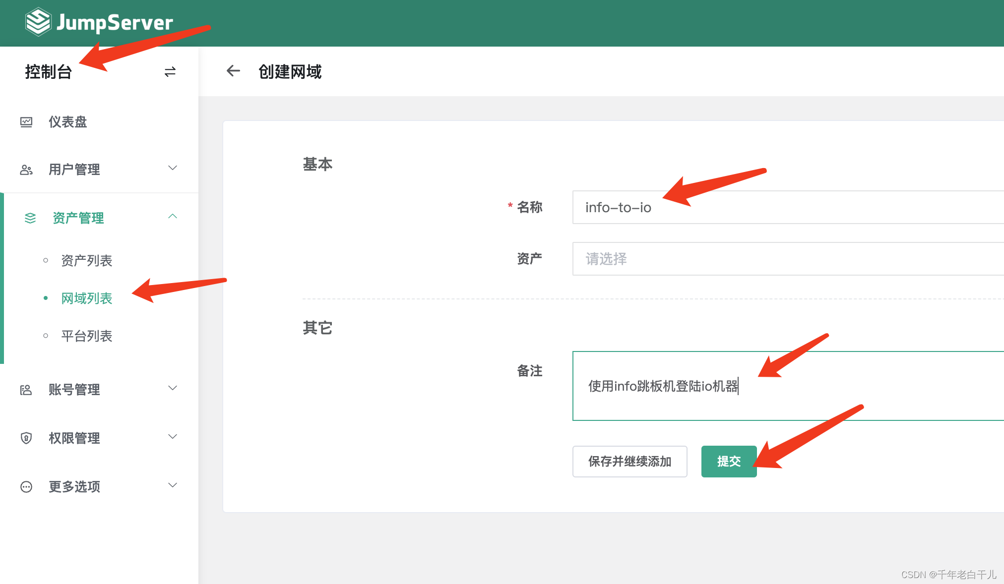This screenshot has height=584, width=1004.
Task: Open the 资产列表 submenu item
Action: [x=87, y=261]
